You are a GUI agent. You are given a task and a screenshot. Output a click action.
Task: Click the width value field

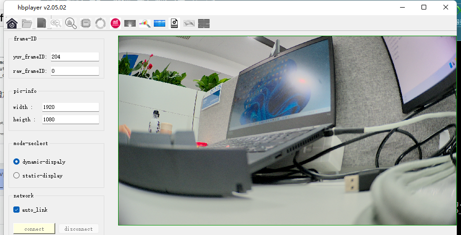[70, 107]
